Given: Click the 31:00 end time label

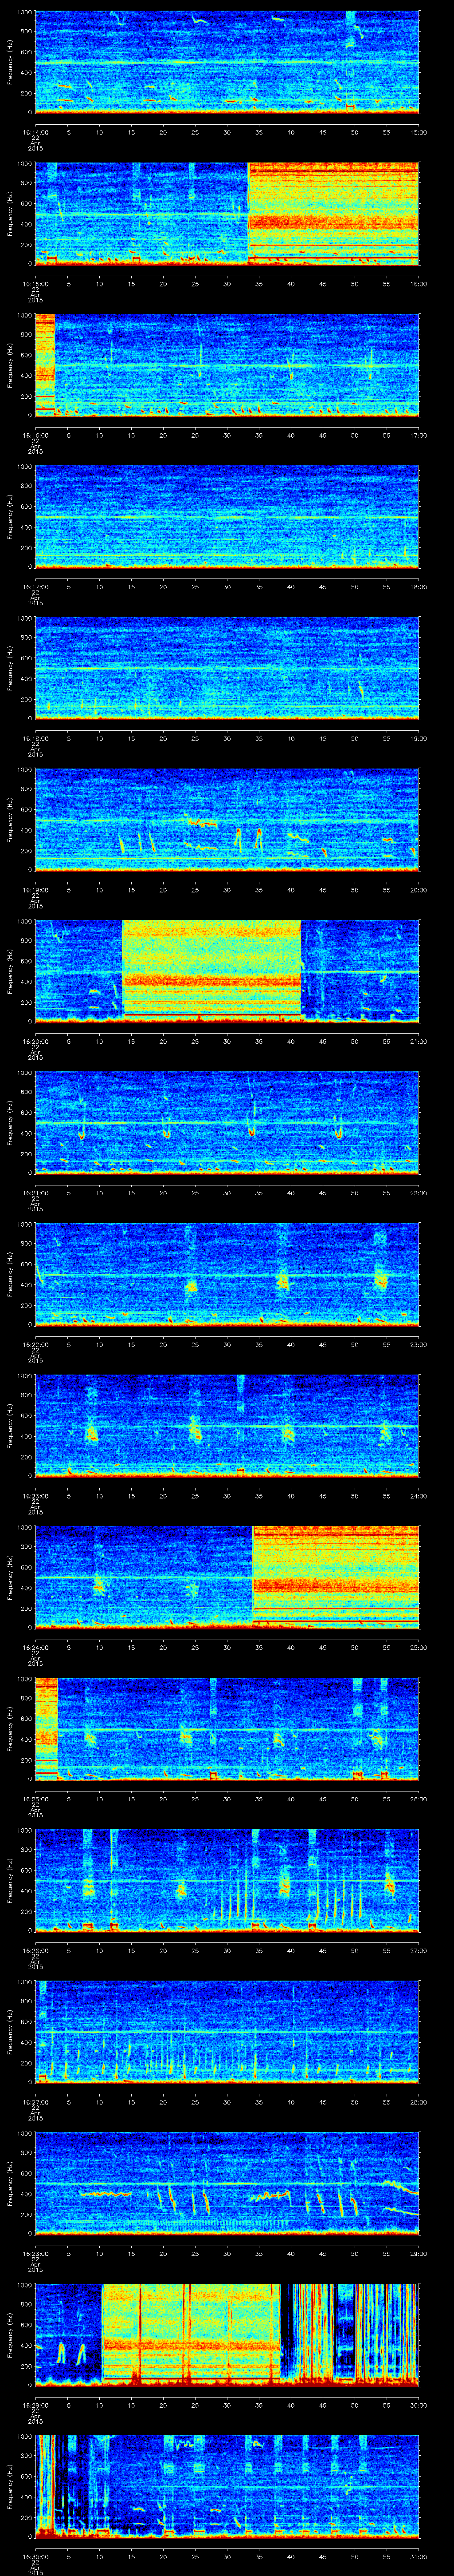Looking at the screenshot, I should pyautogui.click(x=419, y=2558).
